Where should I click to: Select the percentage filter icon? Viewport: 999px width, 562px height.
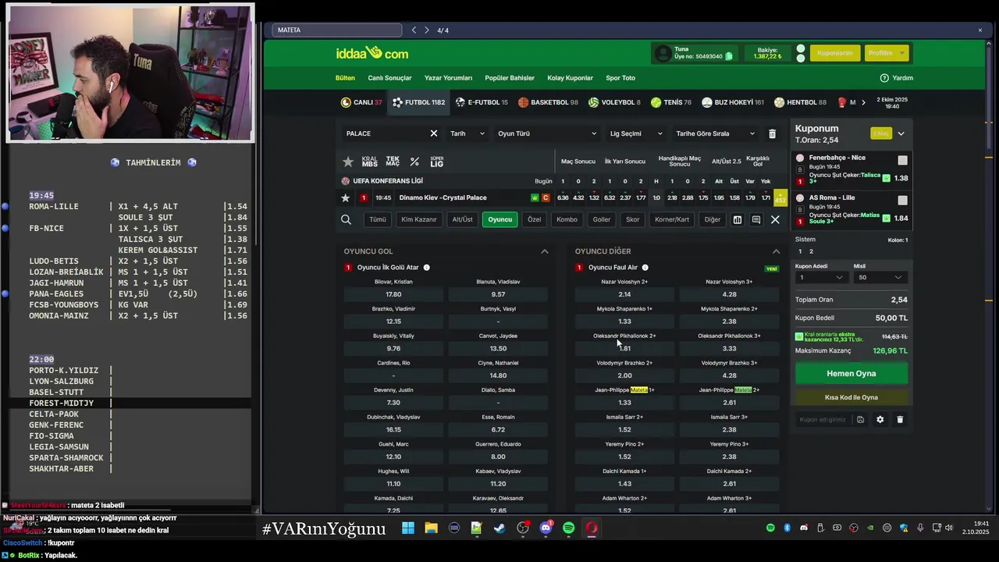(x=414, y=162)
